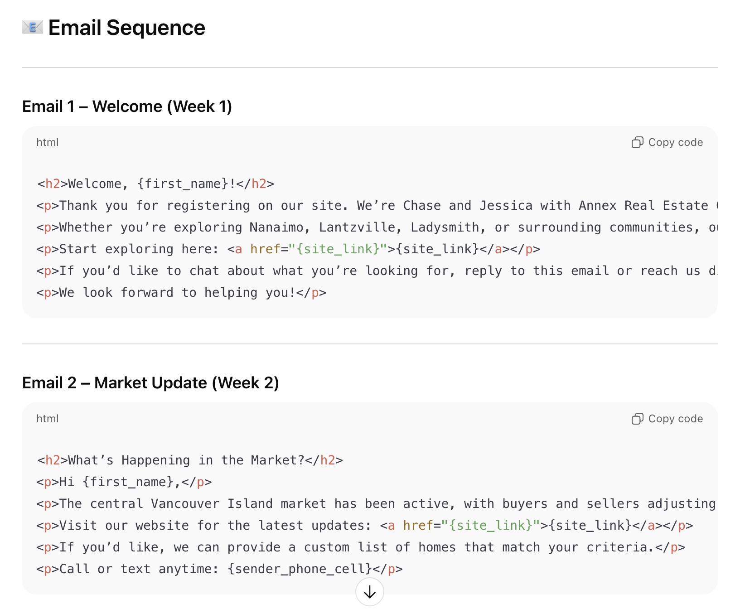Click the "custom list of homes" code line
Image resolution: width=745 pixels, height=609 pixels.
click(x=360, y=547)
